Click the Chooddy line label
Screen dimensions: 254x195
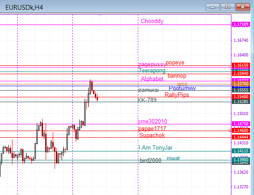coord(152,21)
